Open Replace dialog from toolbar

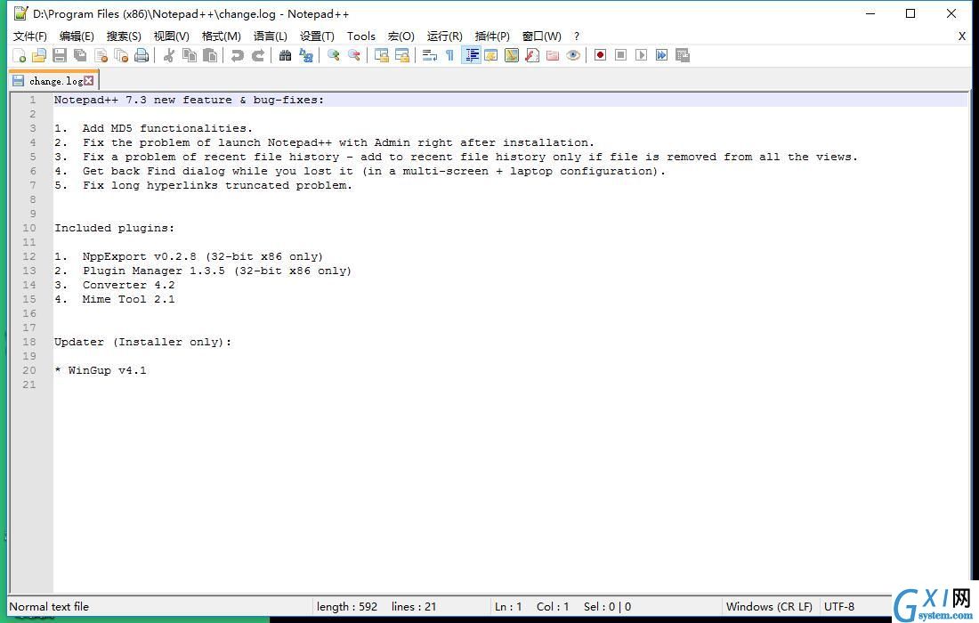(x=306, y=55)
